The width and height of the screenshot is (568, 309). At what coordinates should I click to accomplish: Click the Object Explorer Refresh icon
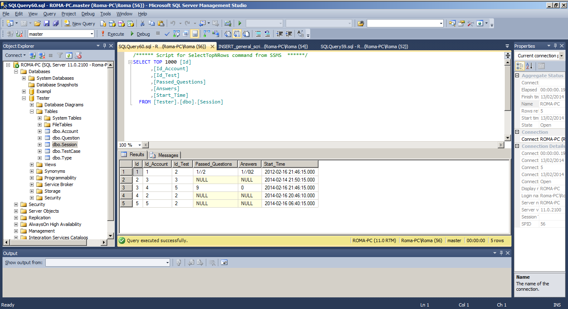click(x=69, y=55)
